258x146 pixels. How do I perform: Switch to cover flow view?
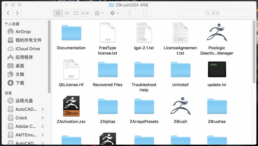(85, 13)
